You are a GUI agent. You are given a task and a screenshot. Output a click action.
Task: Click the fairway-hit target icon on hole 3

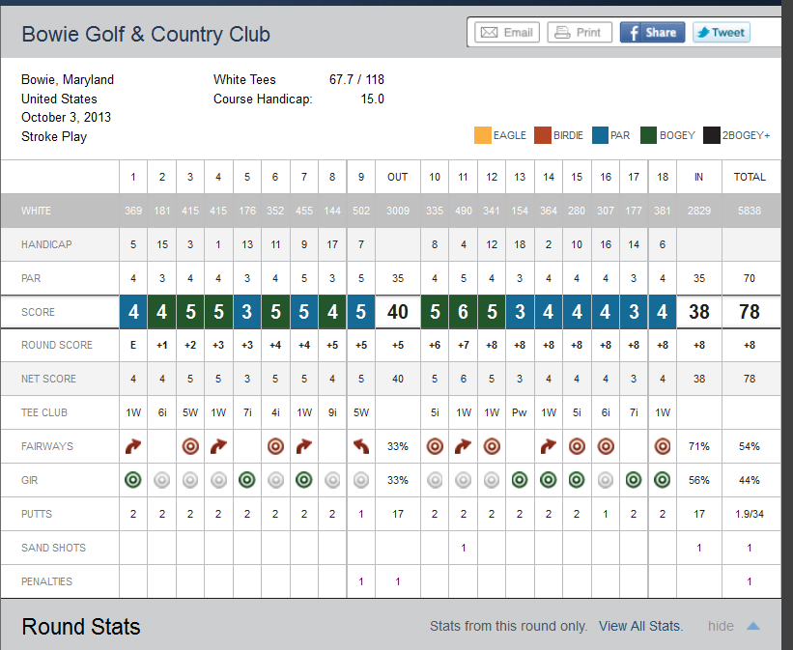click(190, 447)
